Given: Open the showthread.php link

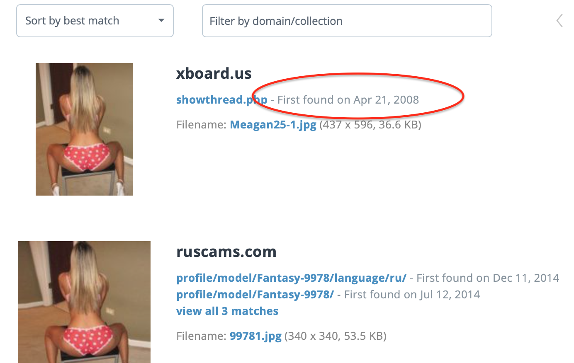Looking at the screenshot, I should pos(222,100).
